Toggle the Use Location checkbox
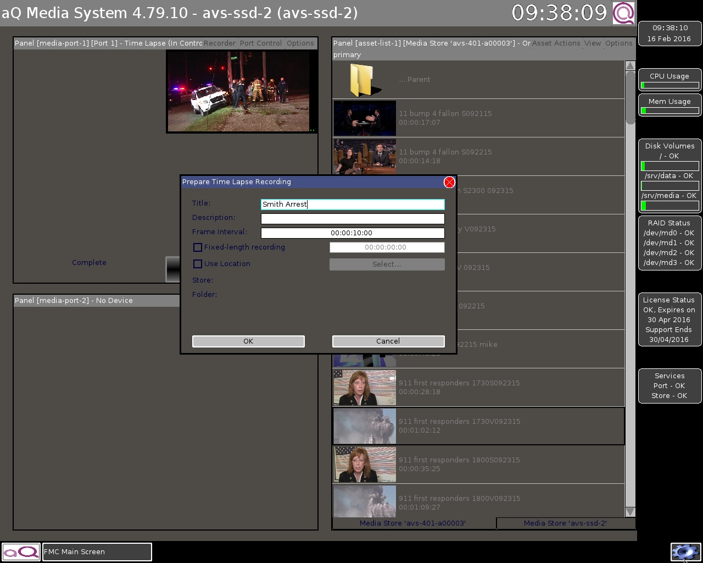 tap(198, 264)
